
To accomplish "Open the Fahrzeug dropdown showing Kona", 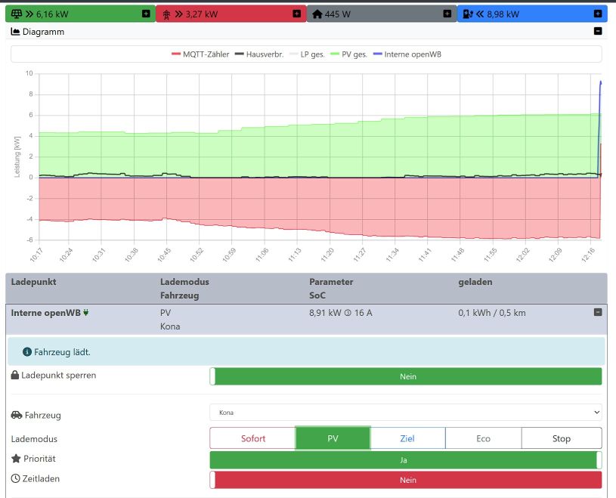I will 405,413.
